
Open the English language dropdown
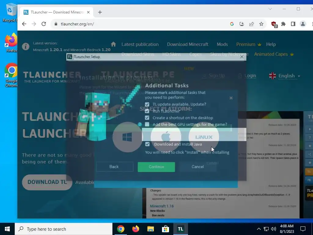[x=285, y=76]
